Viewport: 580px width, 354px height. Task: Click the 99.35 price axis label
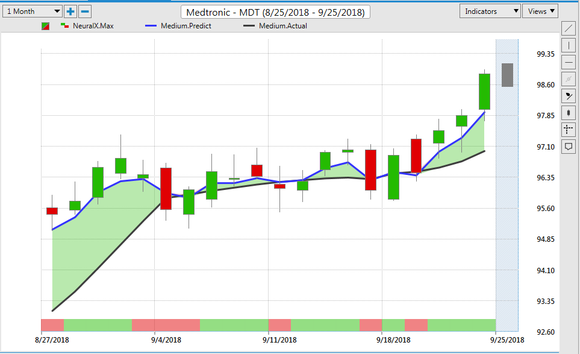[x=546, y=54]
